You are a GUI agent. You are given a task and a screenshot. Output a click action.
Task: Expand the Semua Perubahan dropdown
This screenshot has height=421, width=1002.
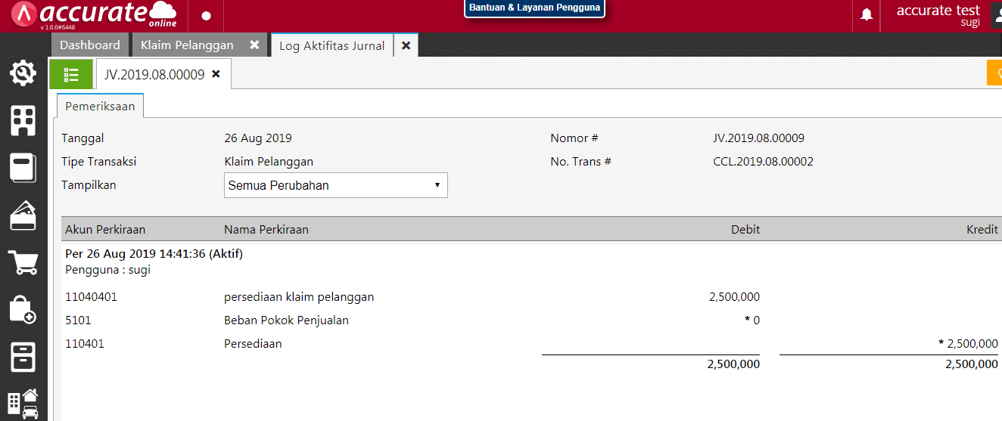(335, 185)
